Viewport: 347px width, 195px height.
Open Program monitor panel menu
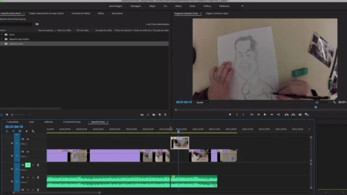(201, 13)
